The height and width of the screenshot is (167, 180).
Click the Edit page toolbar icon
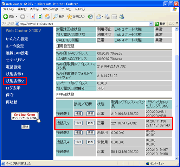coord(114,17)
